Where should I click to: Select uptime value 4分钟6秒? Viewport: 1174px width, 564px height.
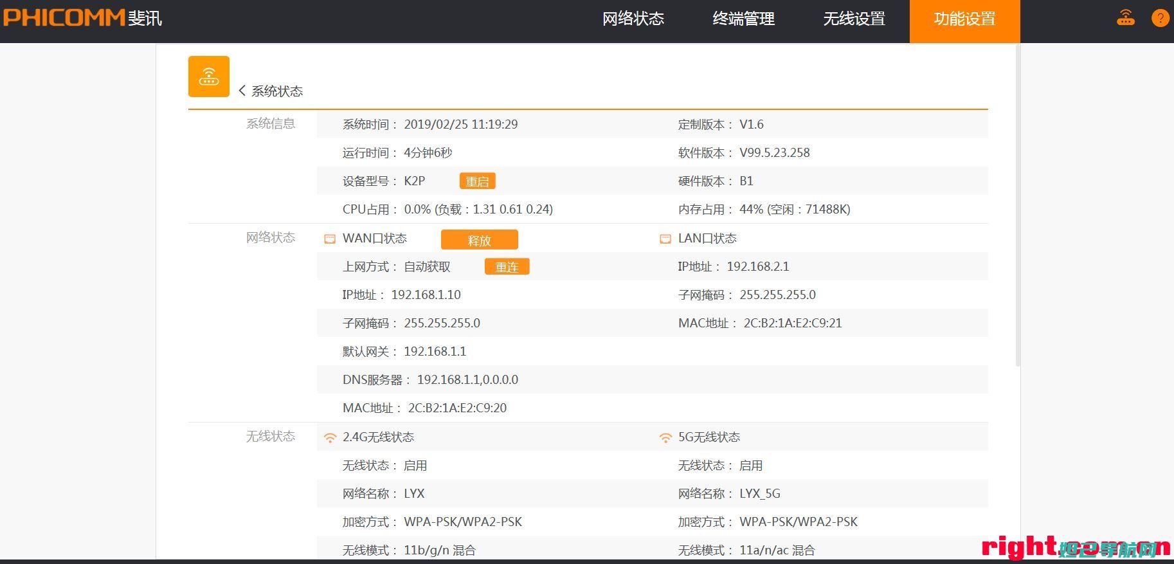point(428,152)
